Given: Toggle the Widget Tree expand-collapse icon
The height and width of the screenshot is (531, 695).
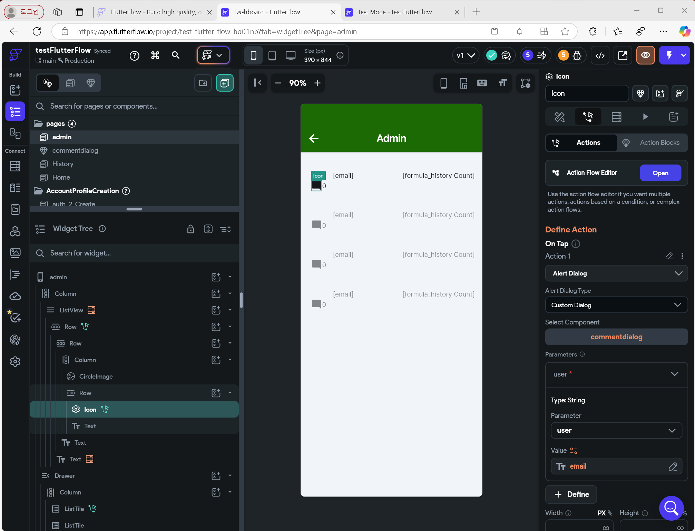Looking at the screenshot, I should click(208, 229).
